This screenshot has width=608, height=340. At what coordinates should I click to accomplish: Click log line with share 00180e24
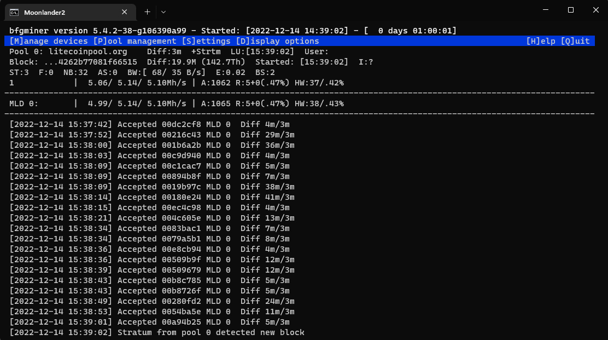[152, 197]
